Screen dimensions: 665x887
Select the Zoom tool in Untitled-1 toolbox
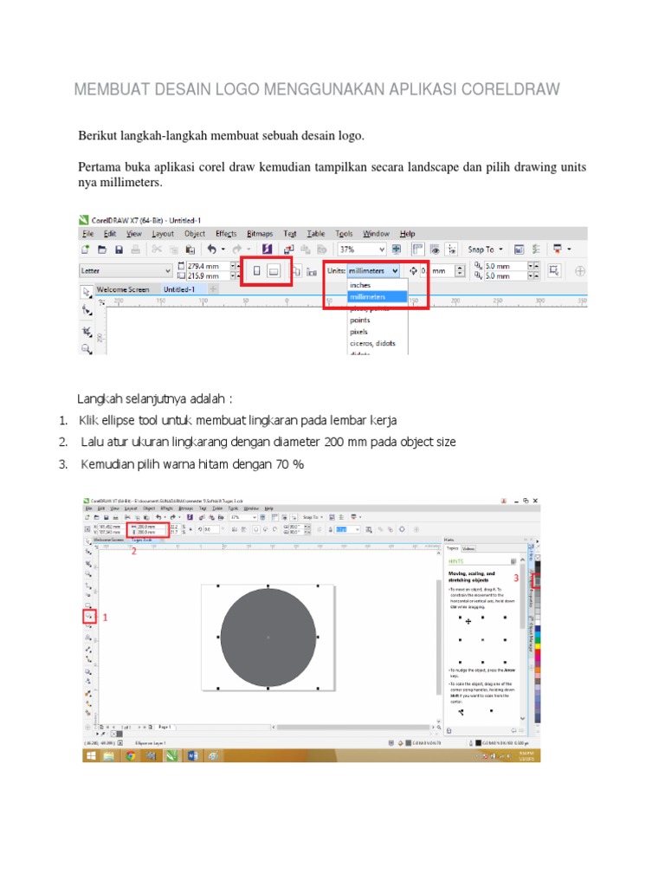coord(87,349)
